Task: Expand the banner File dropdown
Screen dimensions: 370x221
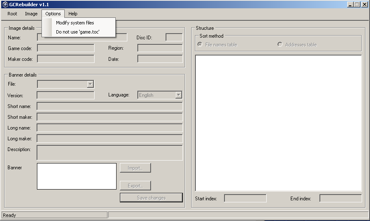Action: (x=90, y=84)
